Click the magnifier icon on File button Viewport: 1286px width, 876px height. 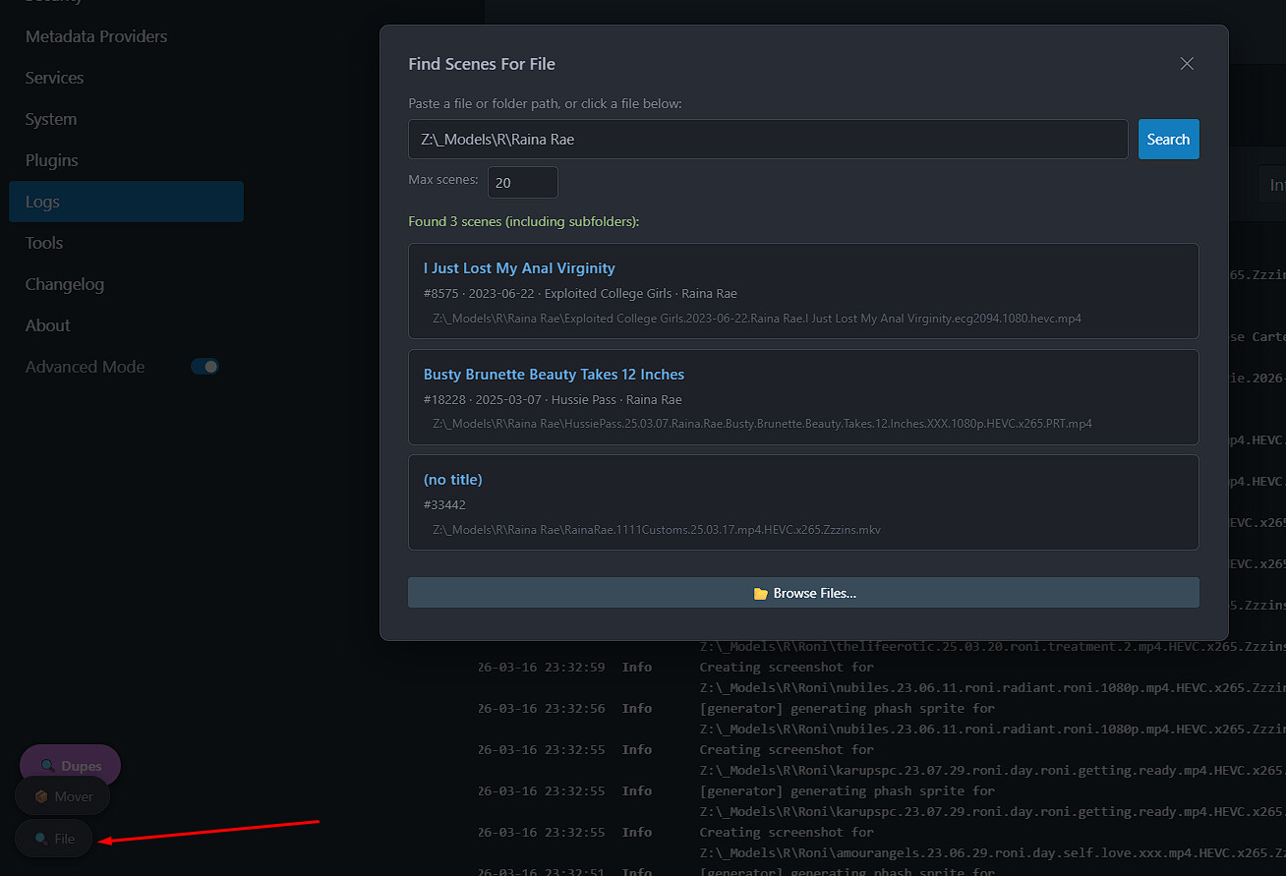pos(40,839)
